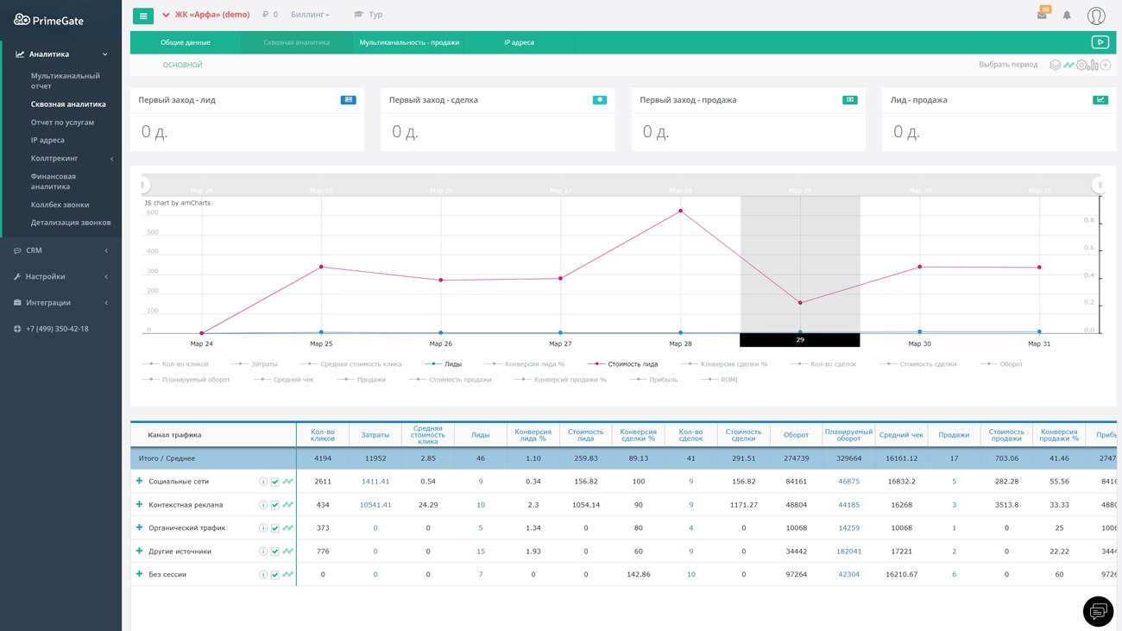Toggle the Органический трафик checkbox

coord(275,528)
